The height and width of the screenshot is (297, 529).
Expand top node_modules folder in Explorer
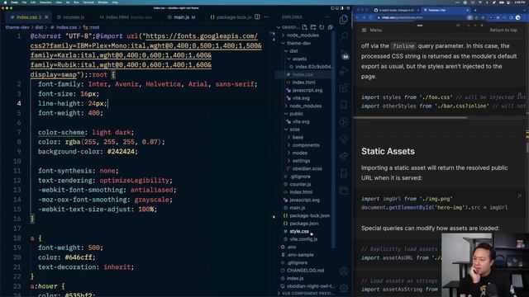click(303, 35)
